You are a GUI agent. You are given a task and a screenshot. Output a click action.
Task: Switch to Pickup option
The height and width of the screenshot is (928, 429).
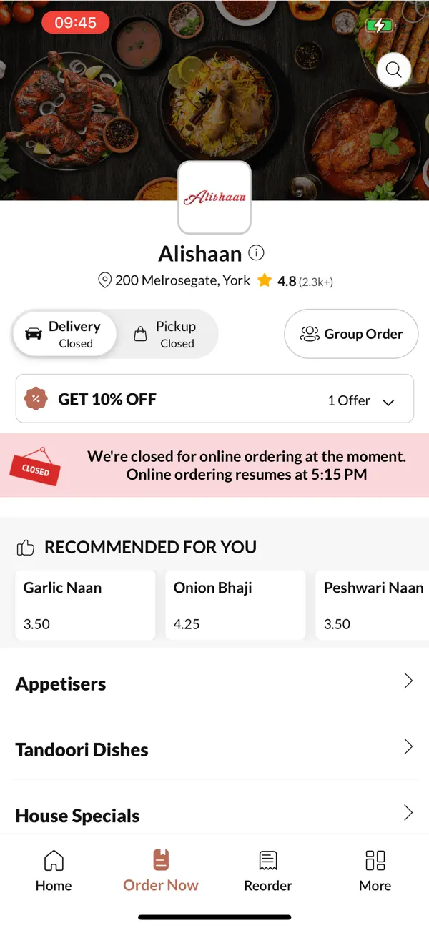166,334
